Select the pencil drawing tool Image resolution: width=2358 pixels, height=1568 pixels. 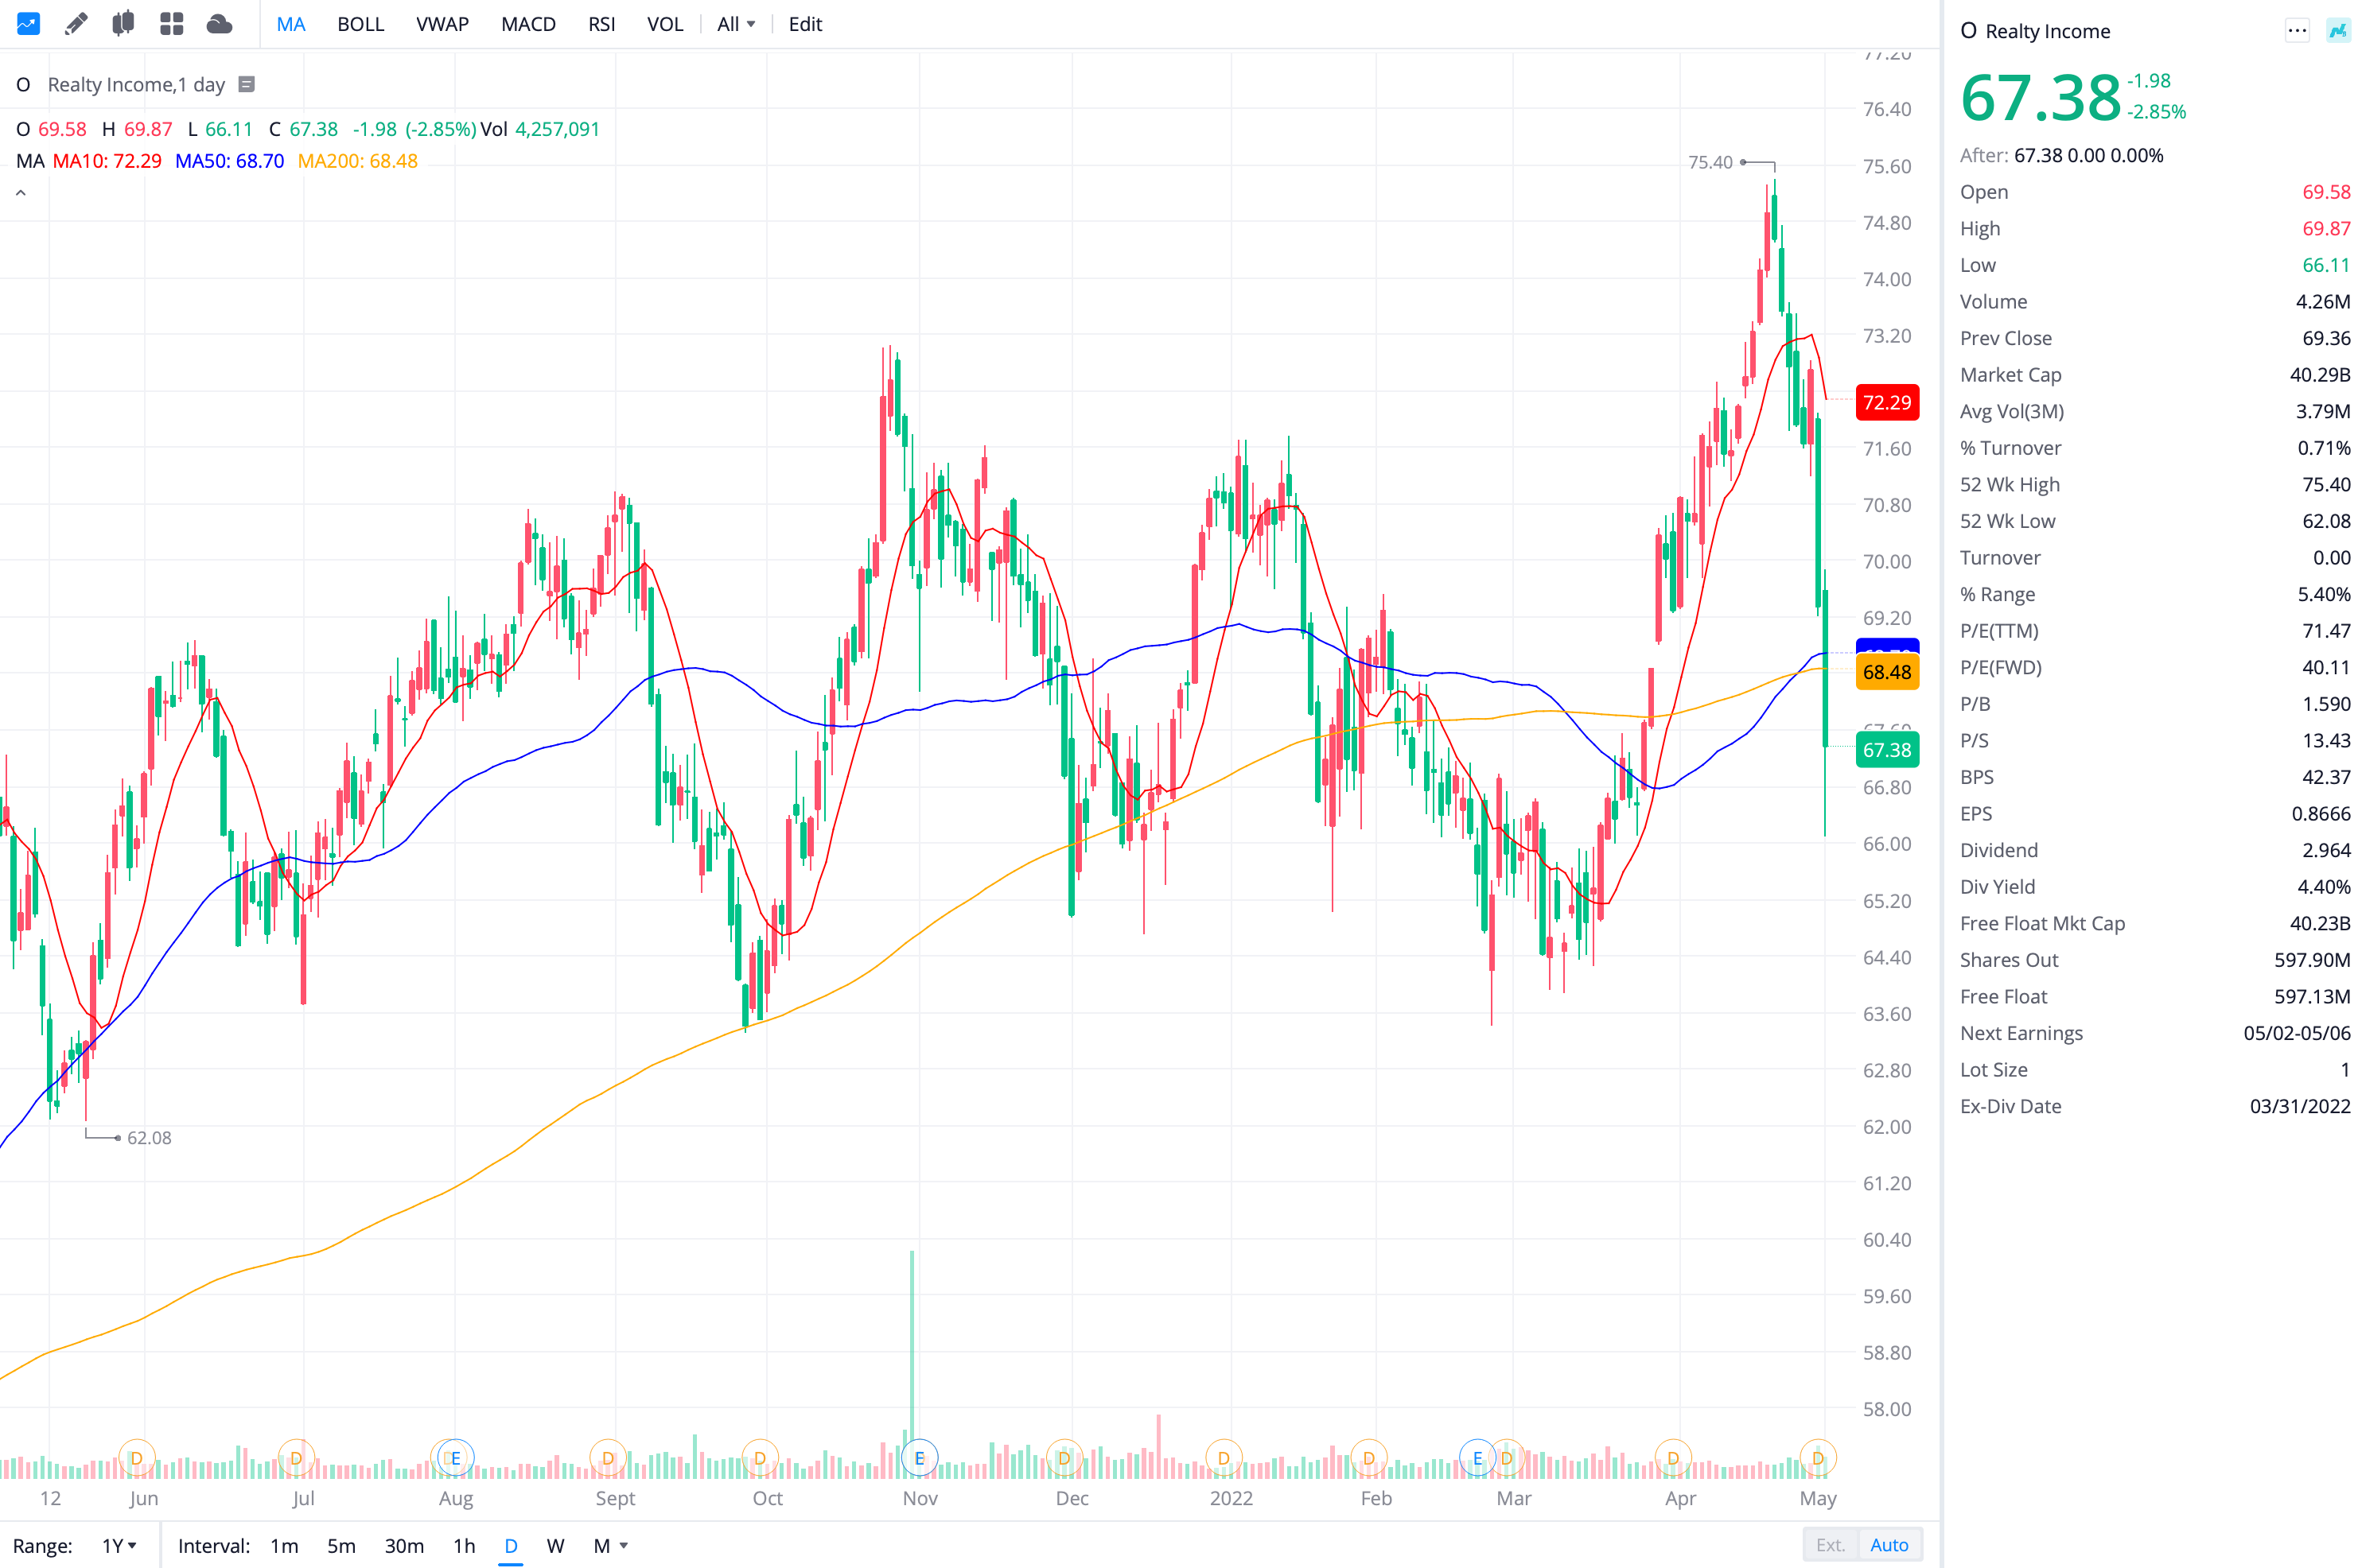click(76, 24)
